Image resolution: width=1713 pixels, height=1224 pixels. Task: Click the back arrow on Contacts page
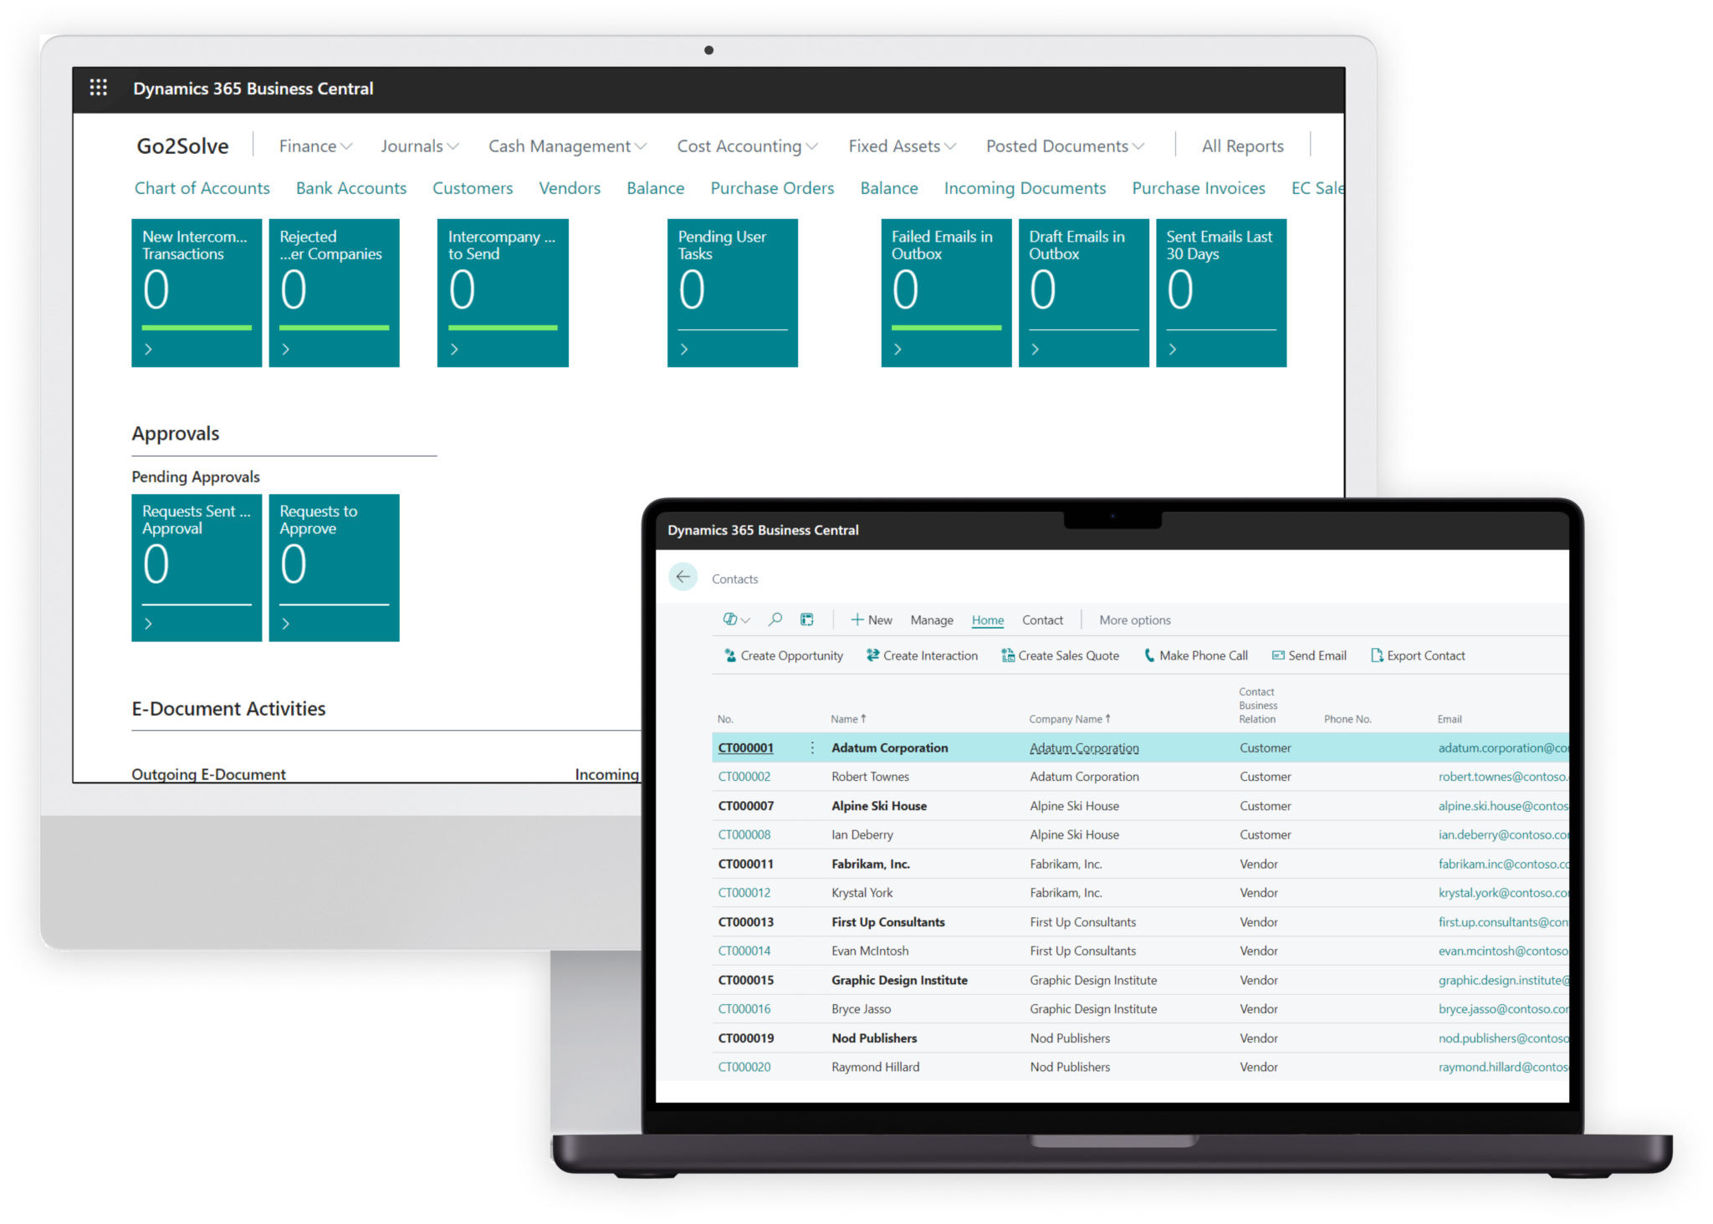pos(683,577)
